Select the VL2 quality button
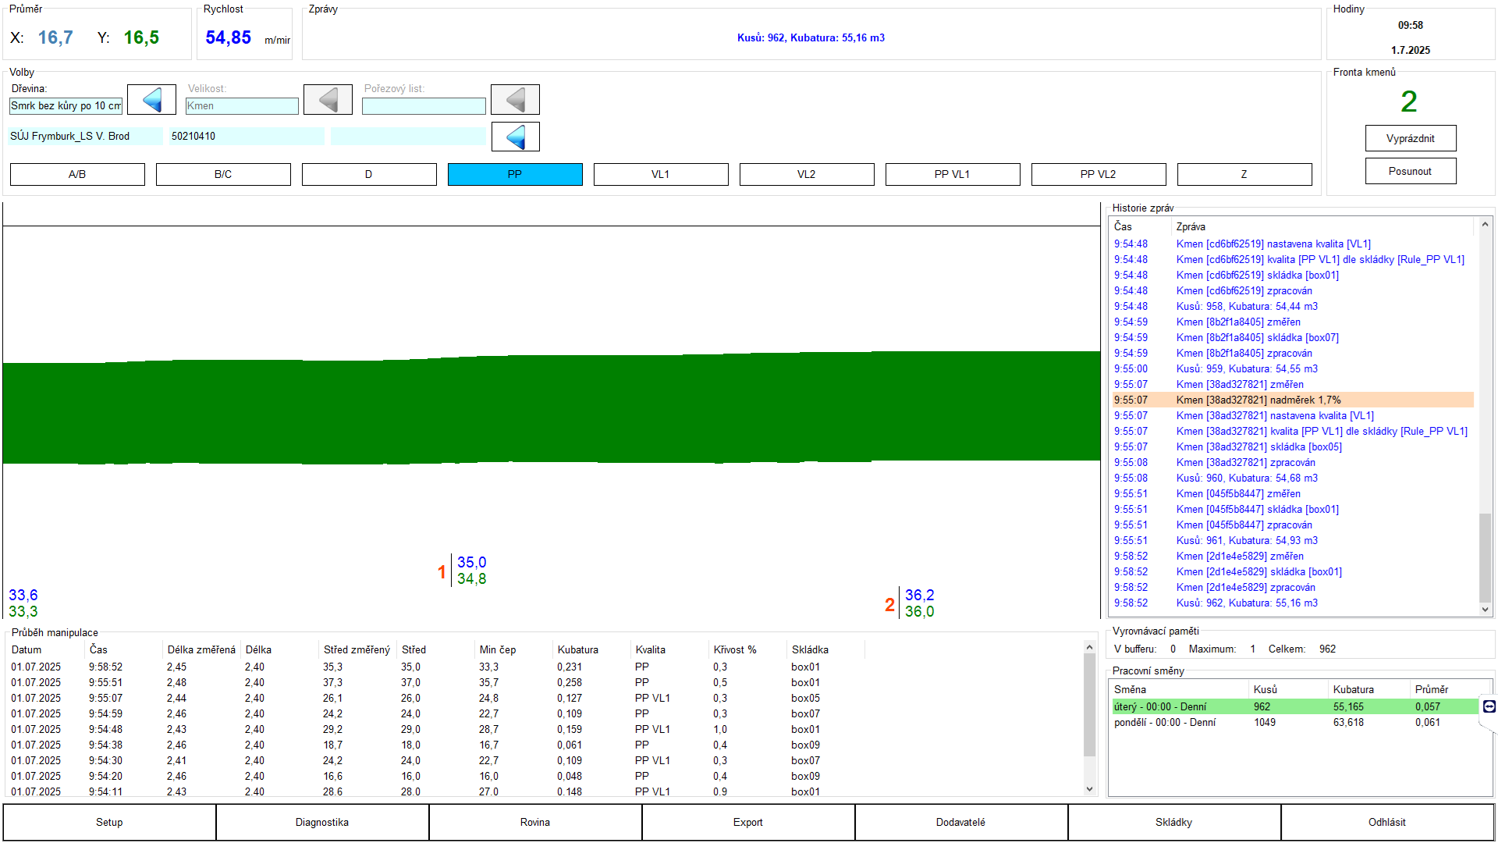Image resolution: width=1498 pixels, height=843 pixels. coord(807,174)
